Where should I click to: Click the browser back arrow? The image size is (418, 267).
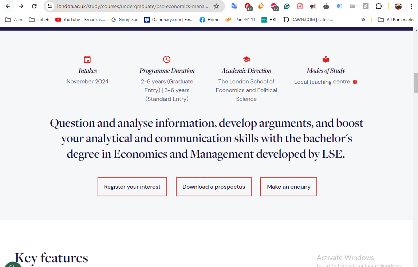pos(8,6)
